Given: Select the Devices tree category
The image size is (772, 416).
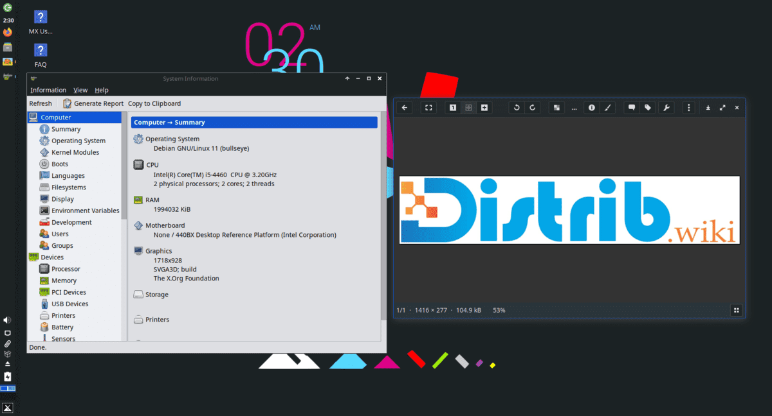Looking at the screenshot, I should 52,257.
